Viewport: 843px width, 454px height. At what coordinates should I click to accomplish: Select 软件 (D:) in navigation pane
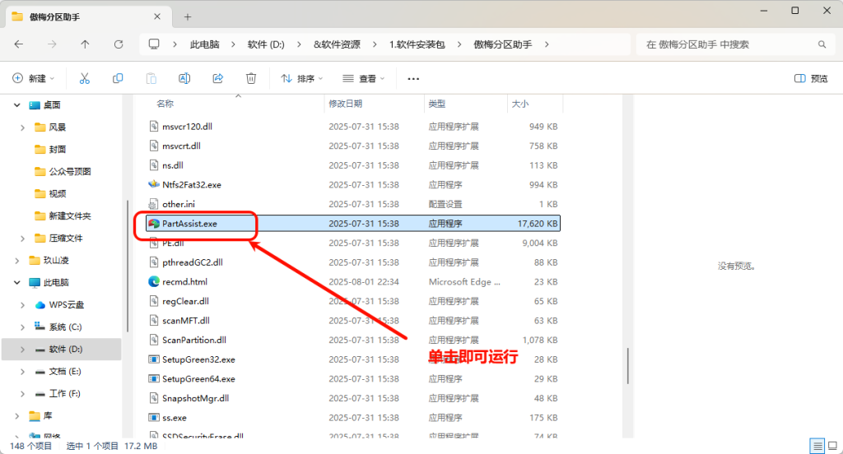(x=61, y=350)
